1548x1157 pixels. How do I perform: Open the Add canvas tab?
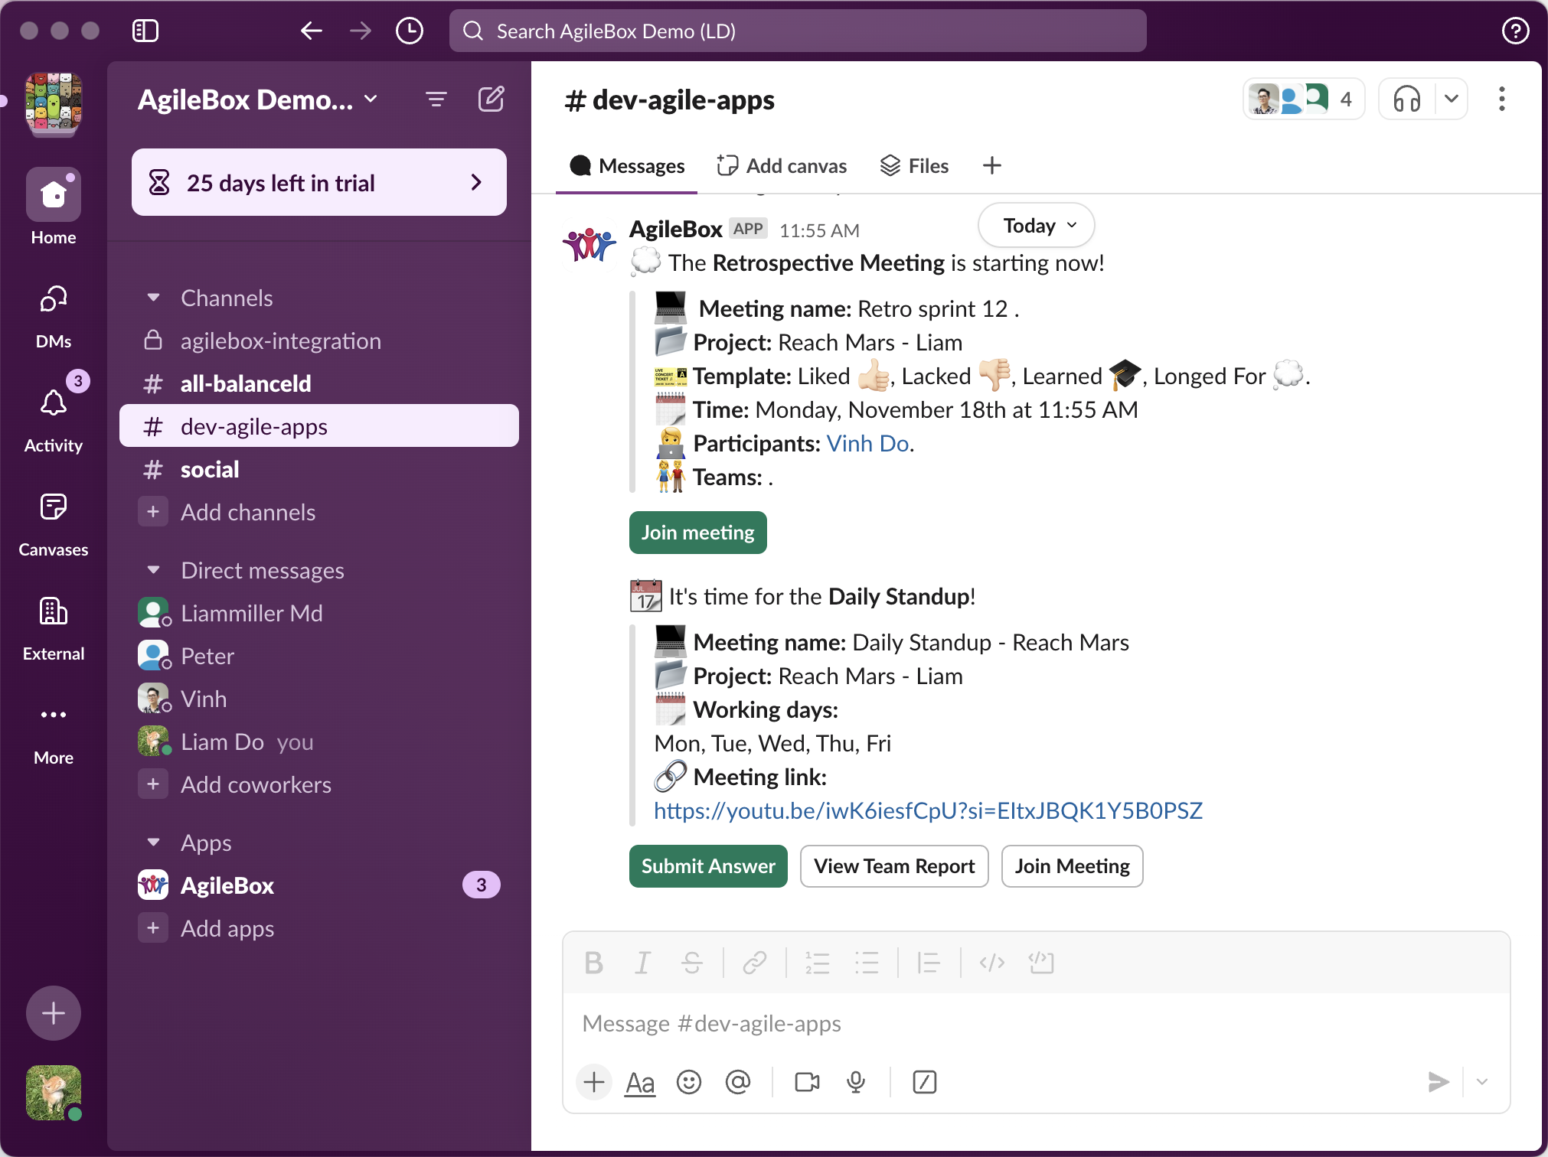click(782, 166)
